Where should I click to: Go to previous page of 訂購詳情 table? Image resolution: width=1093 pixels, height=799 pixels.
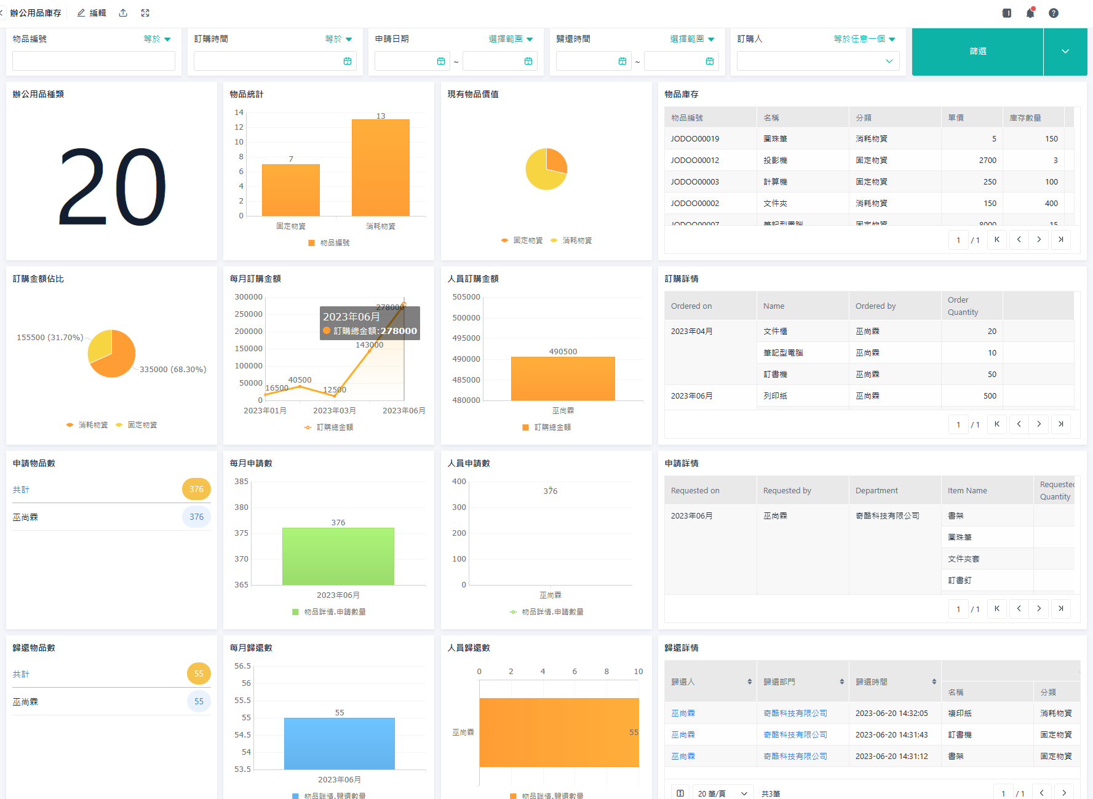coord(1019,424)
